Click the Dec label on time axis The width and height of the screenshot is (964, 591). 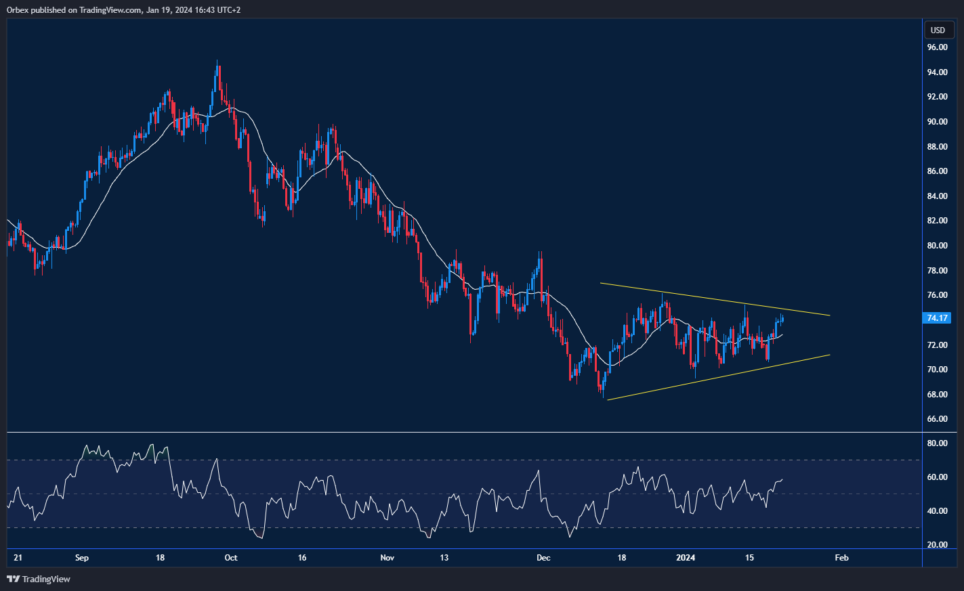click(543, 558)
